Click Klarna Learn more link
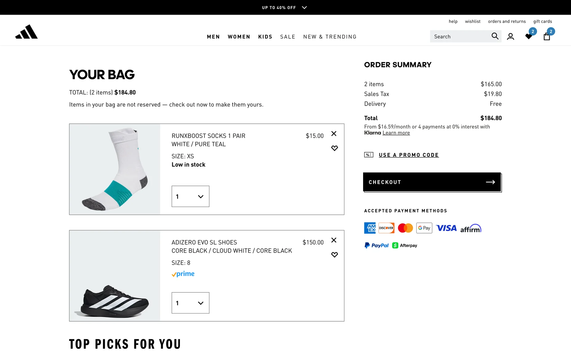 (x=396, y=133)
